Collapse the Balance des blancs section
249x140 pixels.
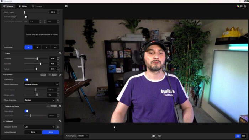point(4,106)
